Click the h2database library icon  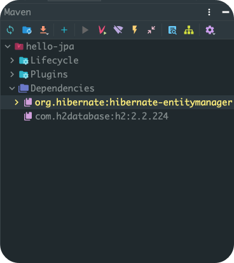28,116
